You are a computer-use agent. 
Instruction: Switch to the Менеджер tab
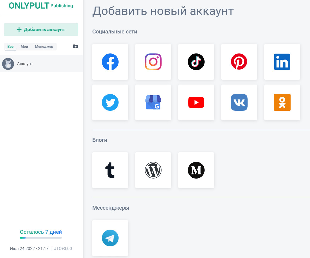tap(44, 47)
